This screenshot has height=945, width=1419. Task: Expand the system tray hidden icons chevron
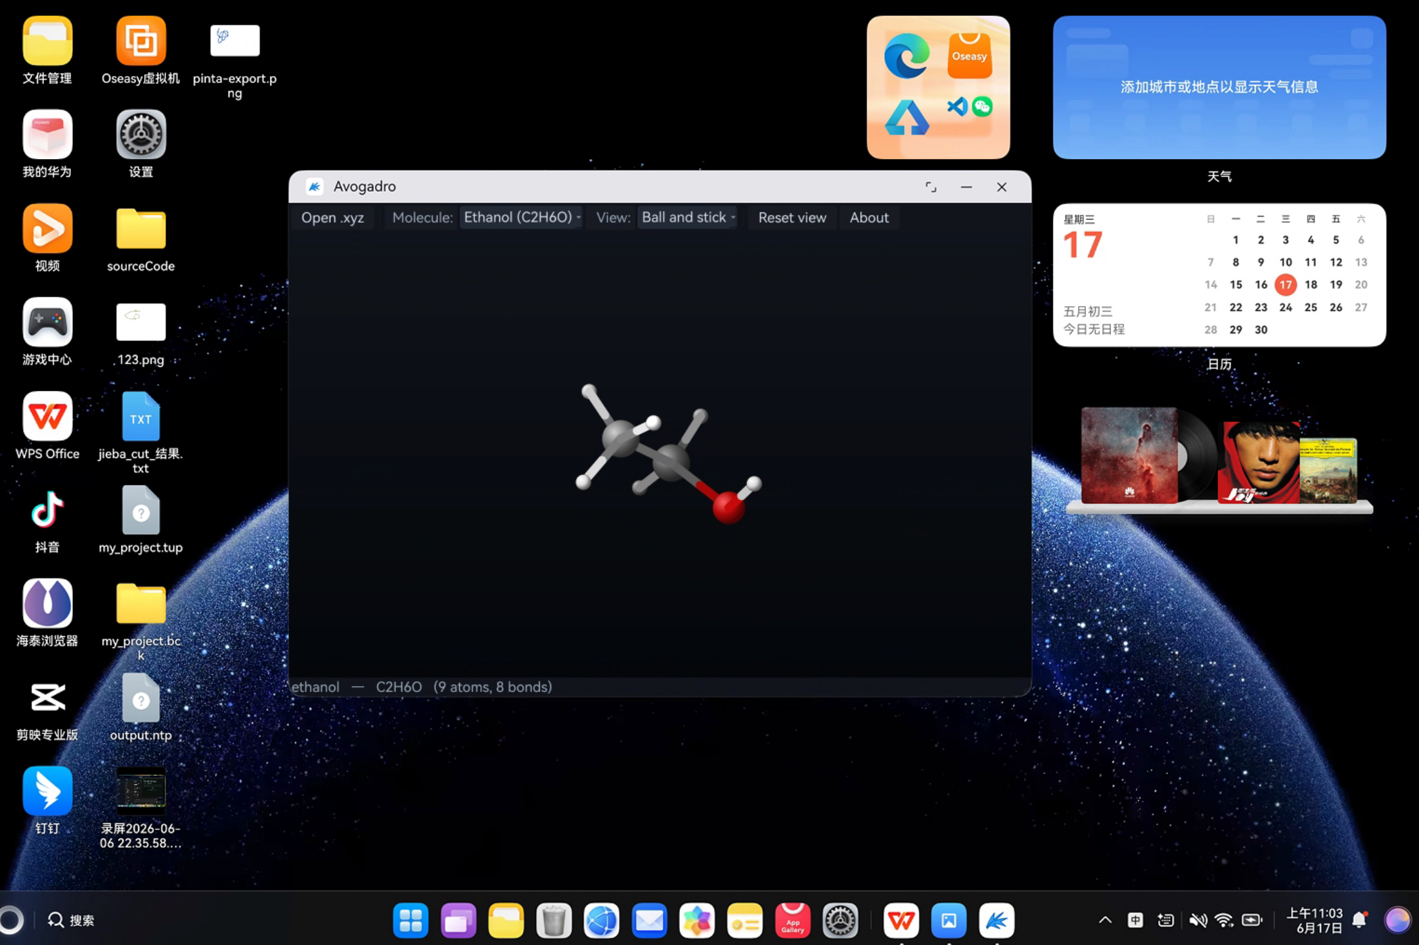1105,920
